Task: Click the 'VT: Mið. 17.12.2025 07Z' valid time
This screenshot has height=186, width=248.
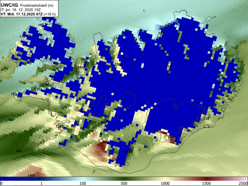Action: [x=22, y=14]
